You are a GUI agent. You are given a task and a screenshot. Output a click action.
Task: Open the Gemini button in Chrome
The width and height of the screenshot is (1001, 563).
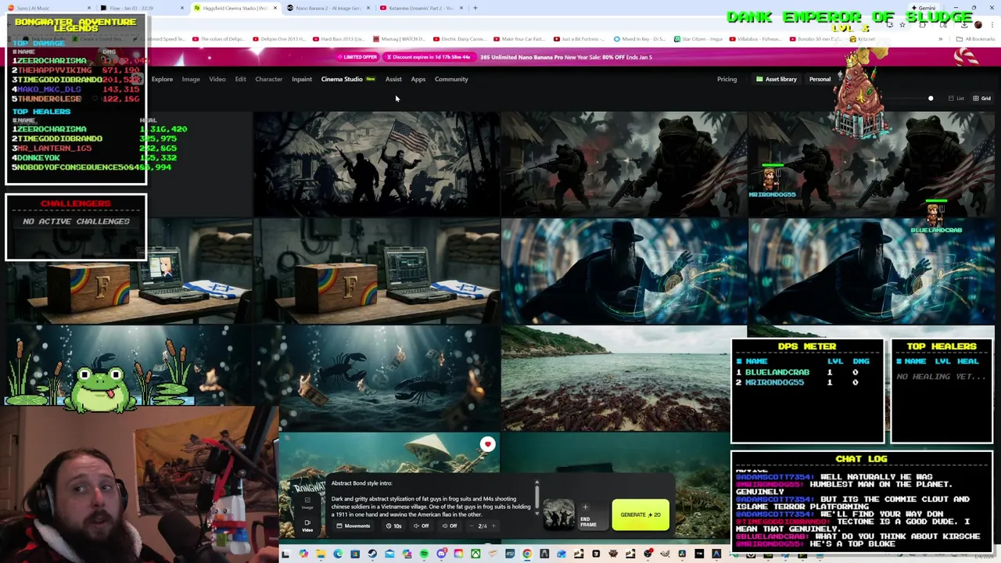(924, 8)
